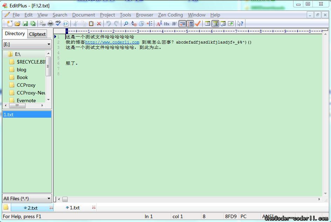Click the Paste clipboard icon

pos(91,24)
